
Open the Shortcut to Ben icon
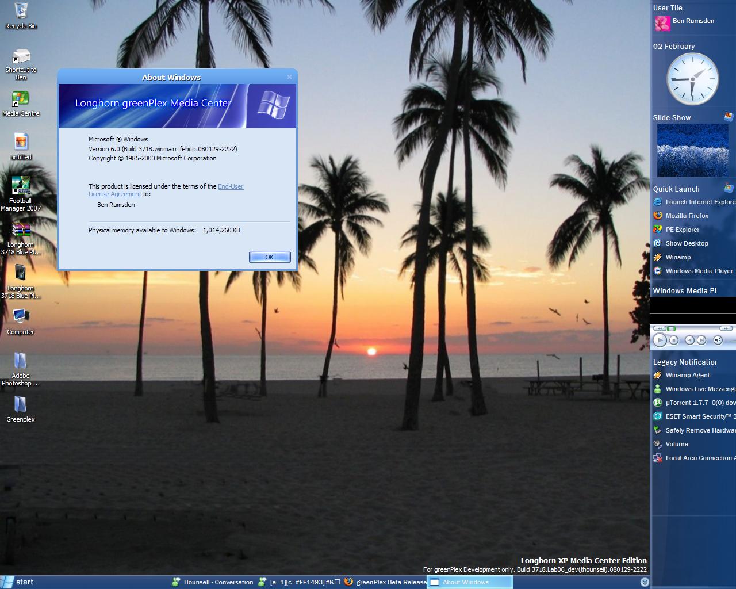[21, 64]
